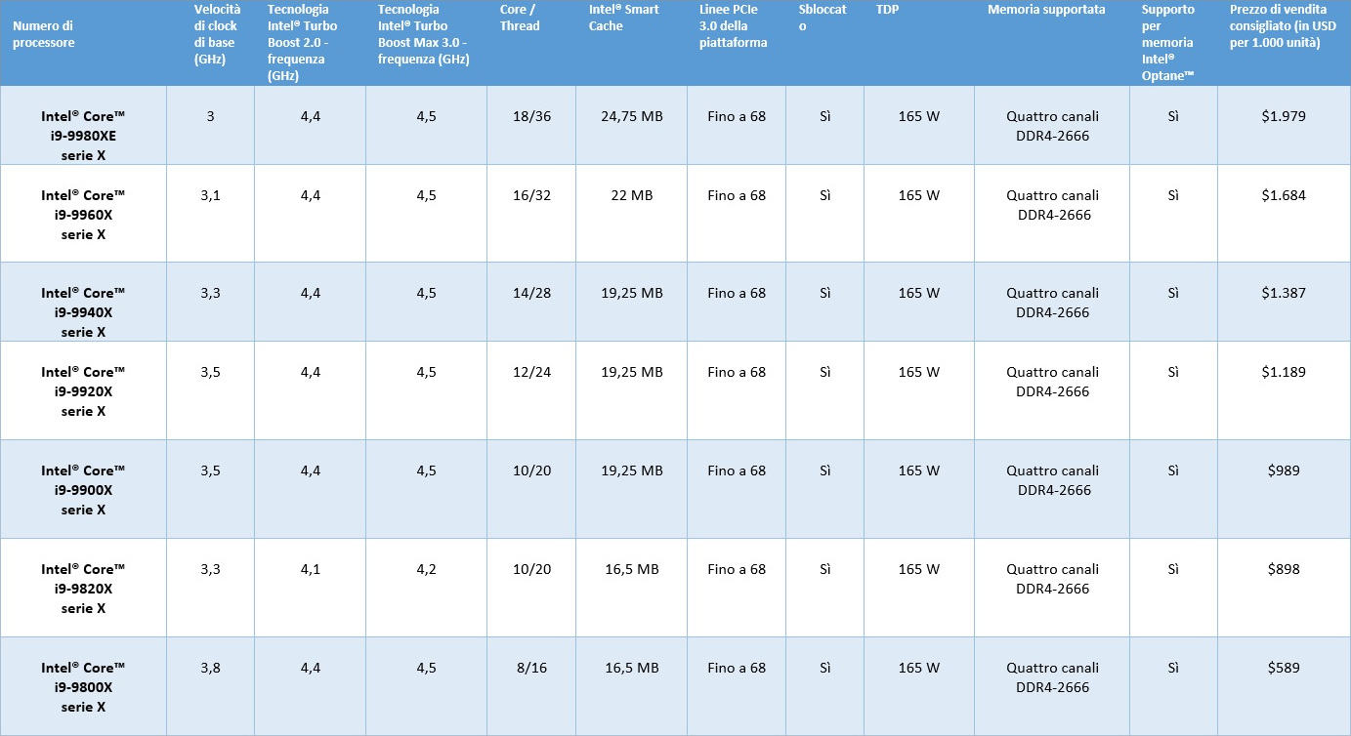1351x736 pixels.
Task: Click 16,5 MB cache in the i9-9800X row
Action: (x=631, y=668)
